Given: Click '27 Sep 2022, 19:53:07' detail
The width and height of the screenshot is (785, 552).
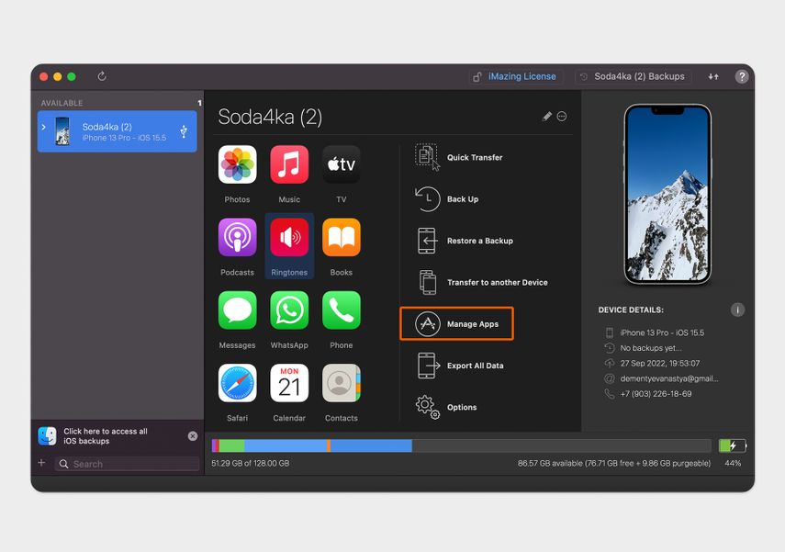Looking at the screenshot, I should click(660, 363).
